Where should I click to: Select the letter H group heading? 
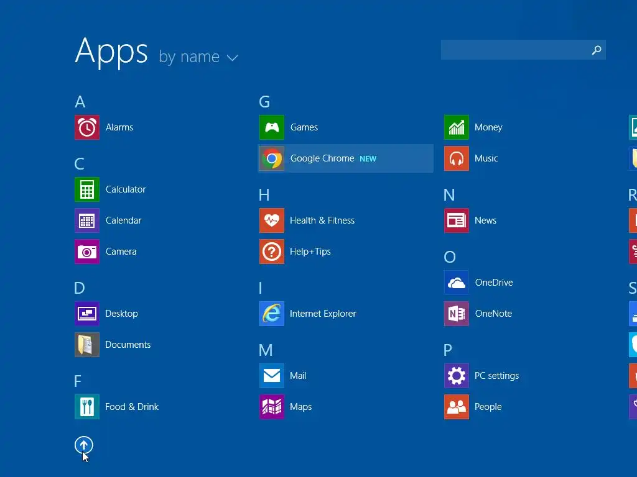(264, 195)
